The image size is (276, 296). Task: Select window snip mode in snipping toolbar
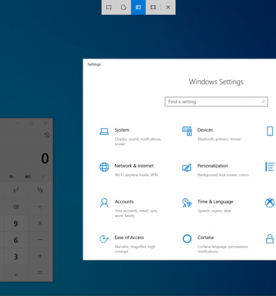coord(138,7)
